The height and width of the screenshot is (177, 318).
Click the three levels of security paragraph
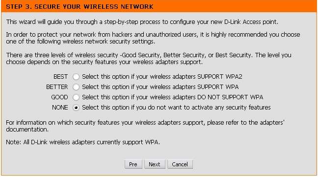click(x=149, y=58)
